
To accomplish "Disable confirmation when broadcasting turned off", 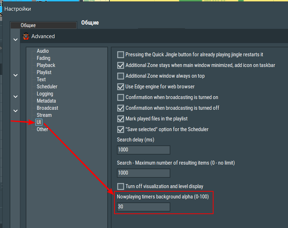I will 120,108.
